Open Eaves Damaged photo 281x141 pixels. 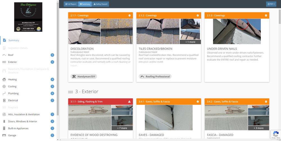[169, 117]
